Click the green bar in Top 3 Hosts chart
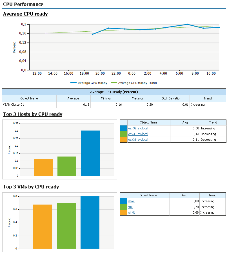This screenshot has width=227, height=254. pyautogui.click(x=67, y=166)
